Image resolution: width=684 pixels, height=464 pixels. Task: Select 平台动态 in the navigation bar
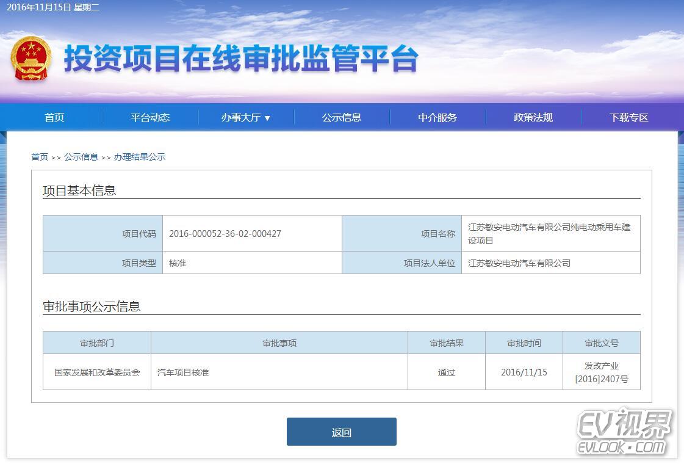(x=150, y=117)
